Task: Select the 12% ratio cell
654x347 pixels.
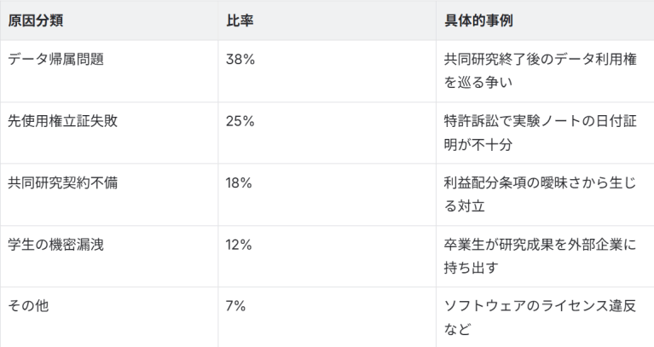Action: pos(240,245)
